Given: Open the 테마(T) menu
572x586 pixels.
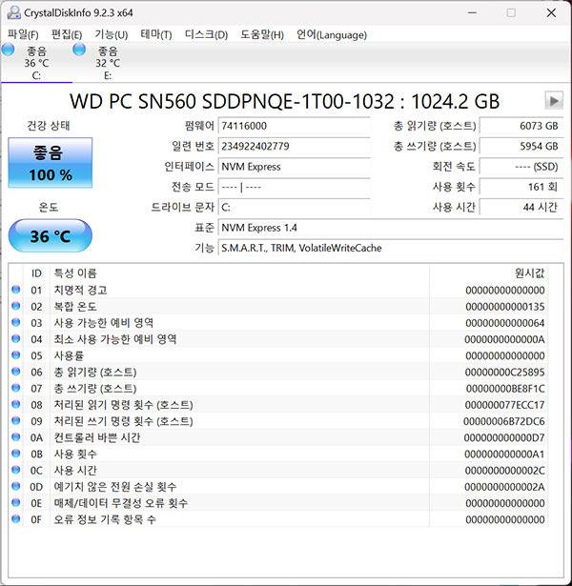Looking at the screenshot, I should point(156,35).
